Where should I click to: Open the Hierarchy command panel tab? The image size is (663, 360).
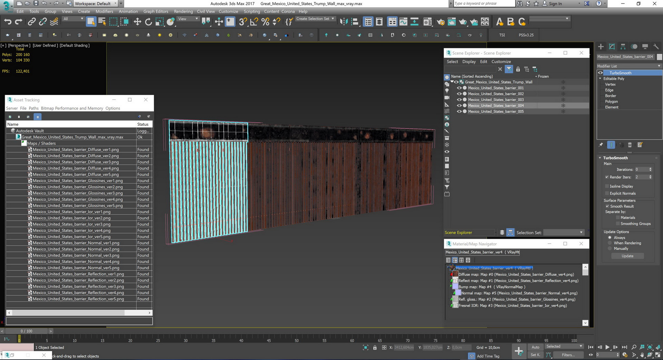click(623, 47)
